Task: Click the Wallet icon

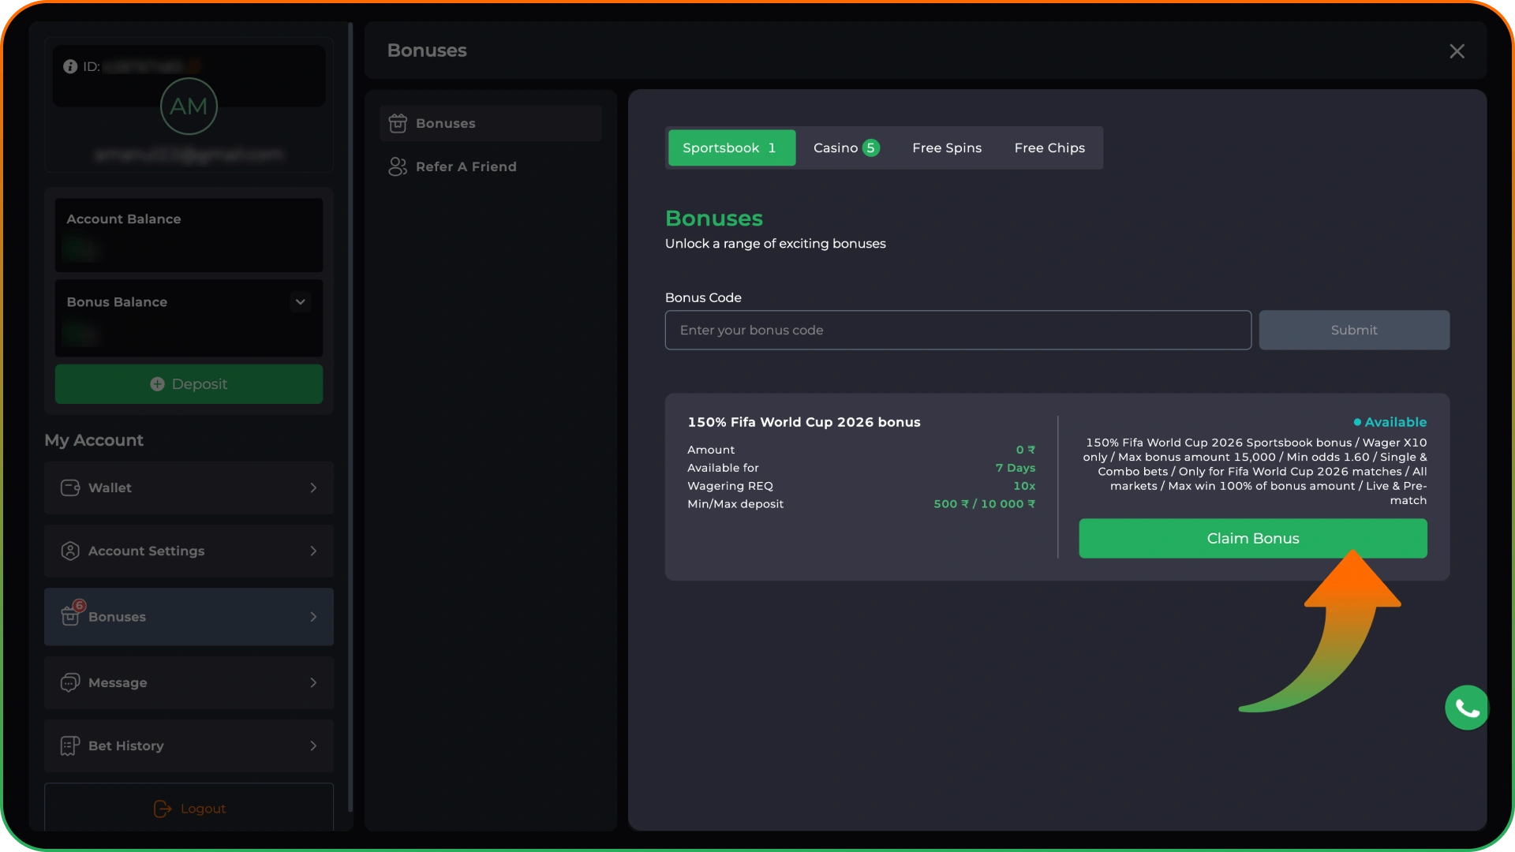Action: pyautogui.click(x=70, y=488)
